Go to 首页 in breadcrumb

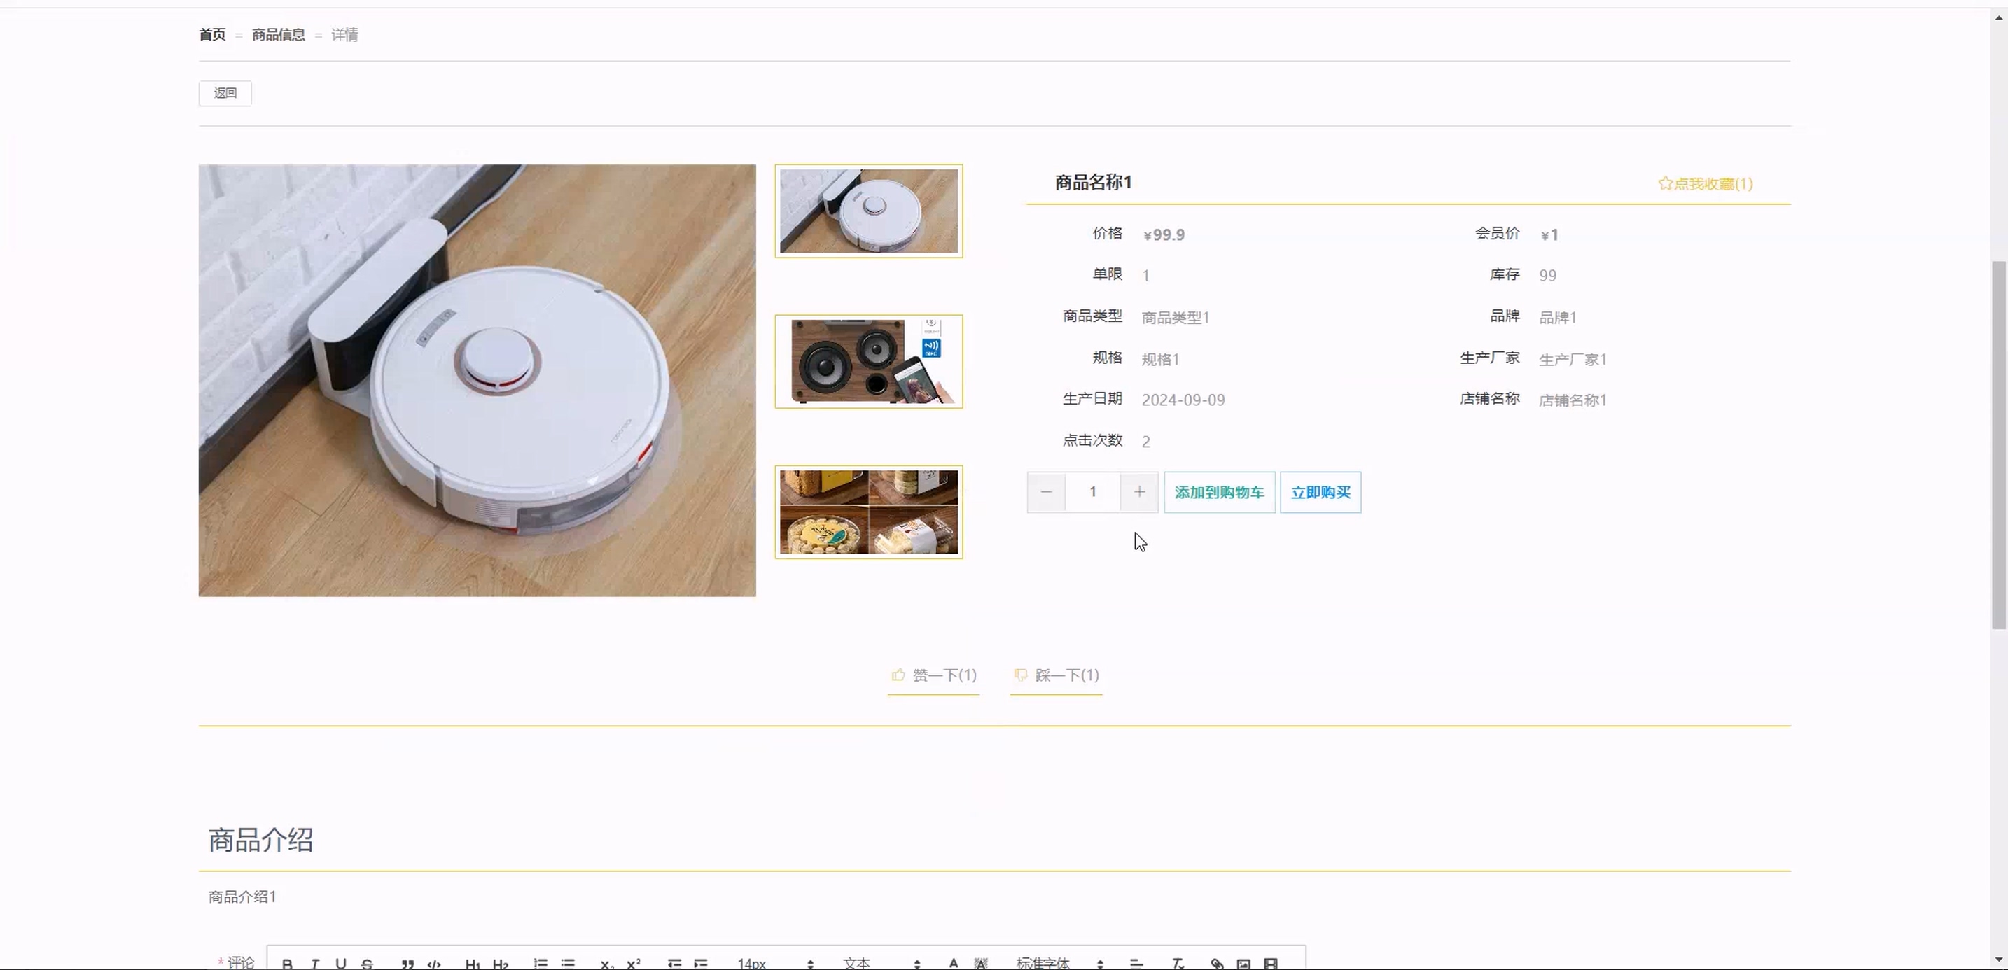(212, 34)
